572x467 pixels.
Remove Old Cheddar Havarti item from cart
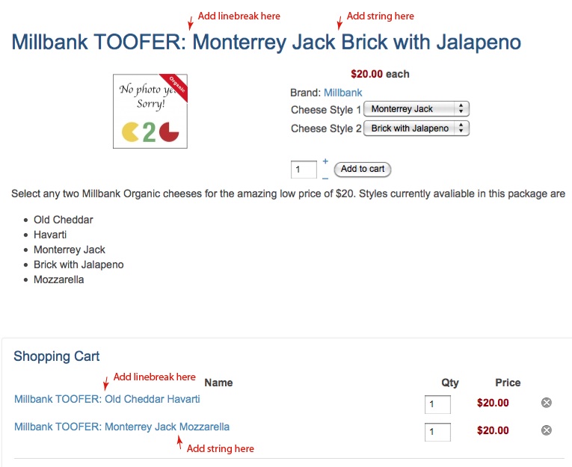[546, 403]
